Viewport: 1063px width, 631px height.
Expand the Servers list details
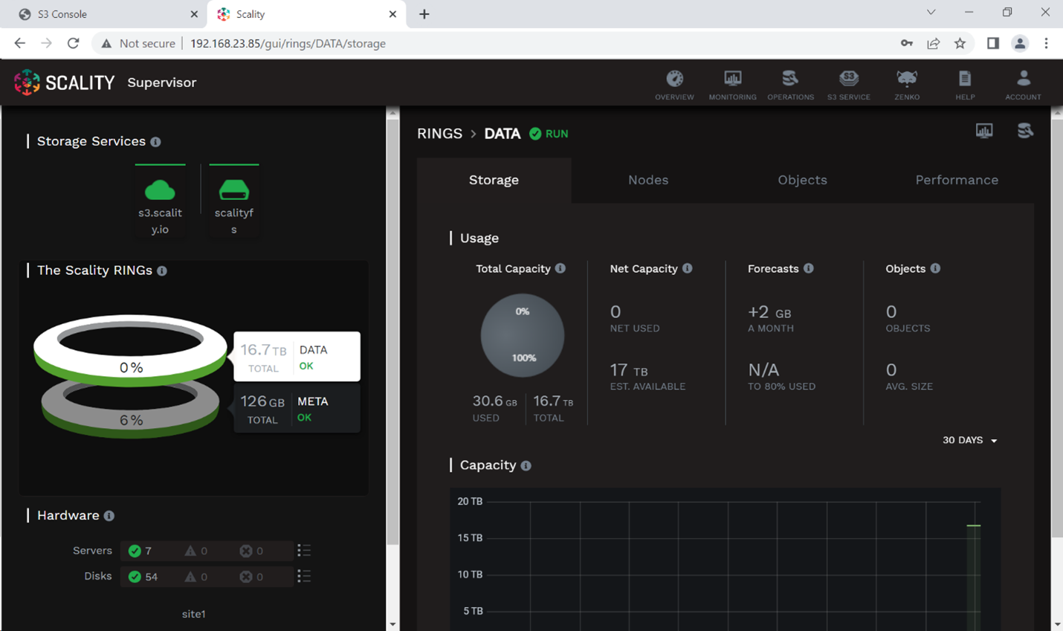pos(303,551)
